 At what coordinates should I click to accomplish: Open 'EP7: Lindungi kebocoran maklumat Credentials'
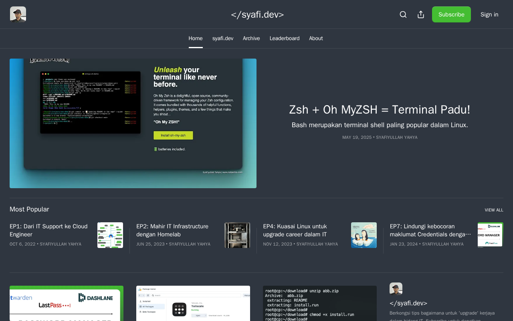pos(430,230)
